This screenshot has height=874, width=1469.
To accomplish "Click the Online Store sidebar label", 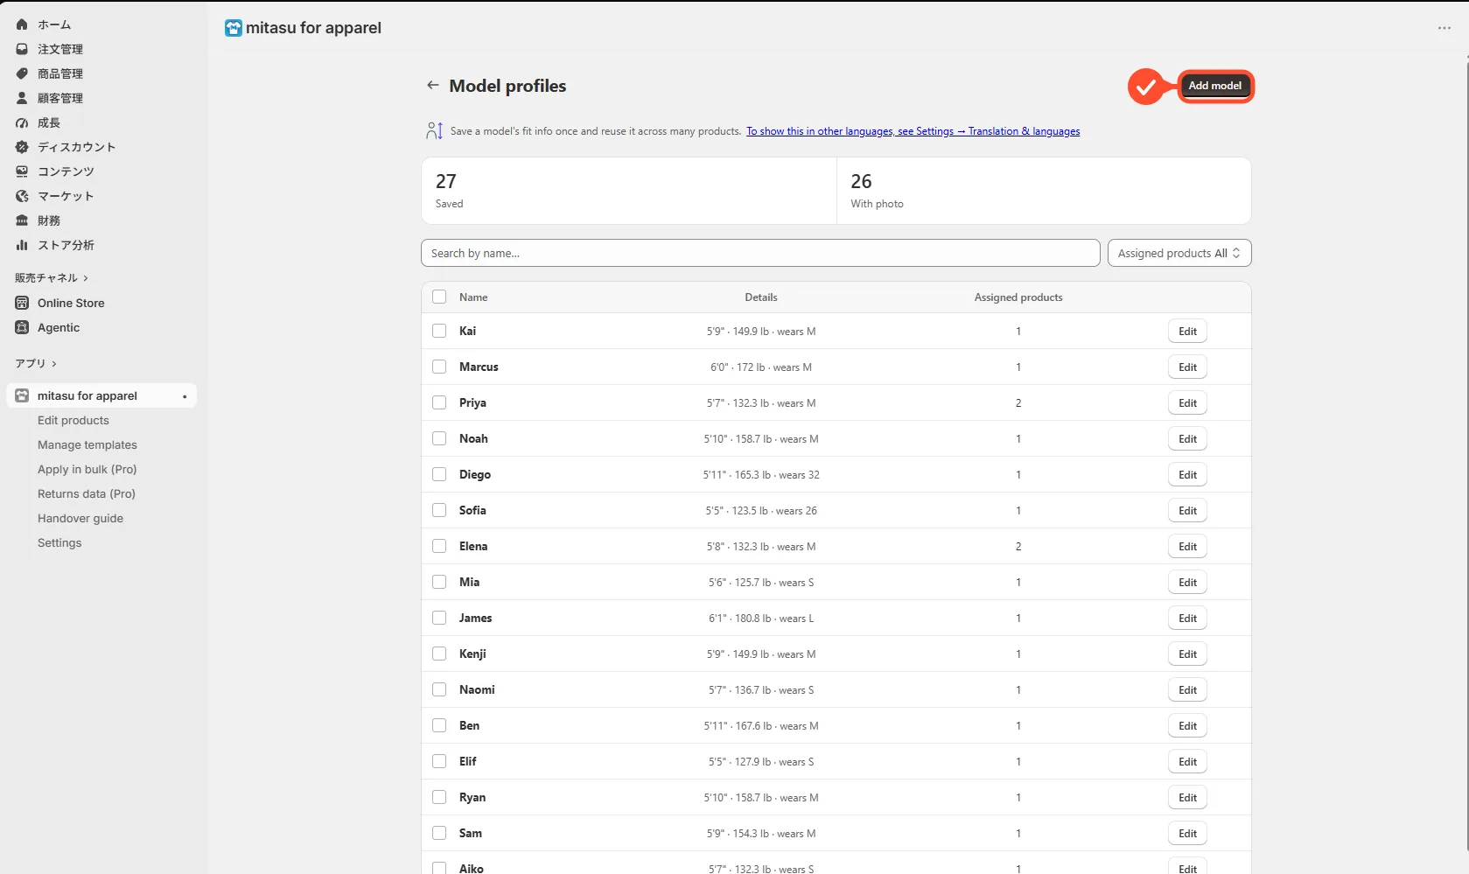I will click(71, 303).
